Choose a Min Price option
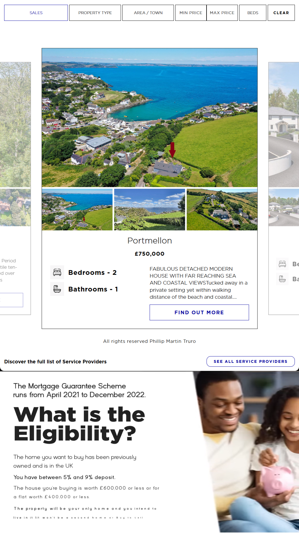Image resolution: width=299 pixels, height=533 pixels. tap(191, 13)
